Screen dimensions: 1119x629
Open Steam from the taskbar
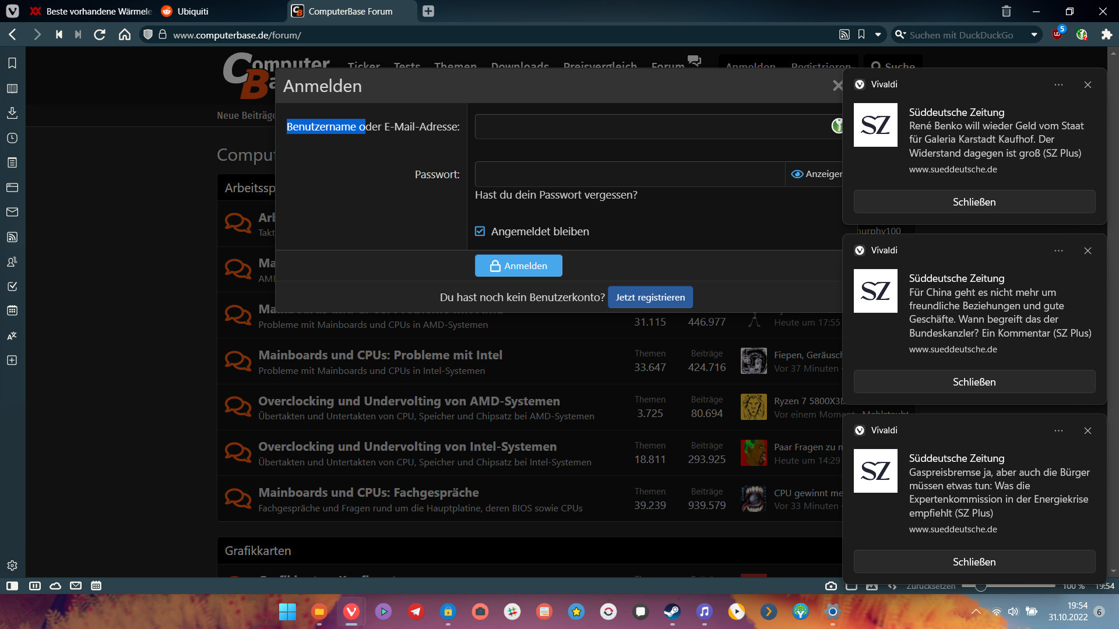pos(672,612)
